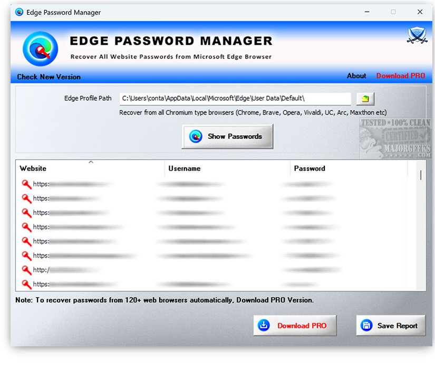435x368 pixels.
Task: Click the Download PRO button at bottom
Action: [295, 325]
